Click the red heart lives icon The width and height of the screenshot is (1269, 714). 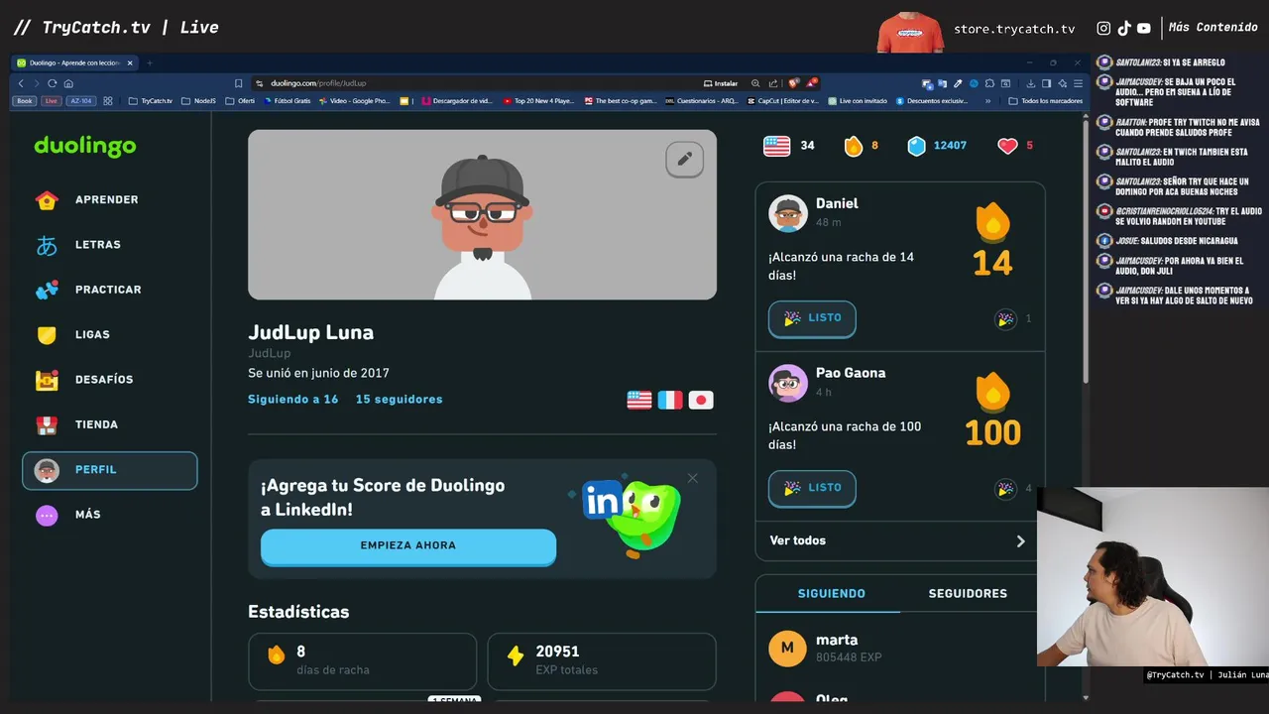1007,146
